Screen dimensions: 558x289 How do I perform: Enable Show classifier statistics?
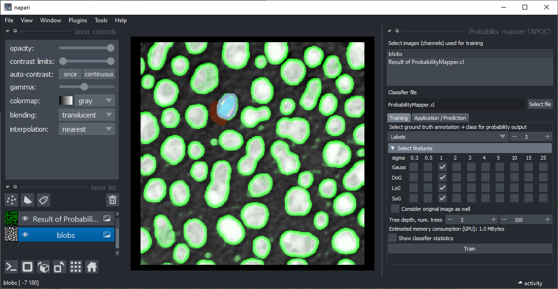[x=392, y=238]
